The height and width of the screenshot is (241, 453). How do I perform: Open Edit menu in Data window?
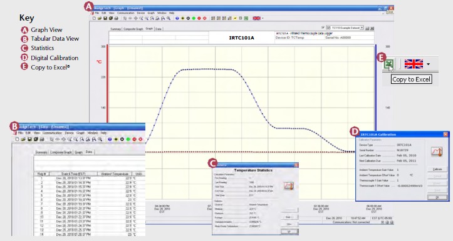(28, 133)
